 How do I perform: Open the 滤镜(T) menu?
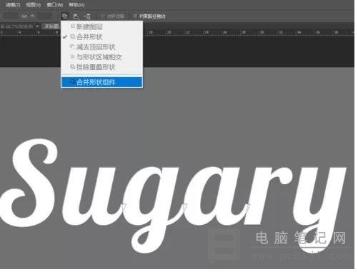(x=13, y=5)
